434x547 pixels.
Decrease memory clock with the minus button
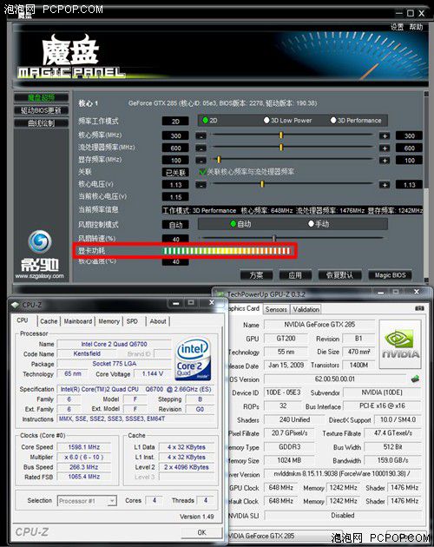[x=201, y=160]
